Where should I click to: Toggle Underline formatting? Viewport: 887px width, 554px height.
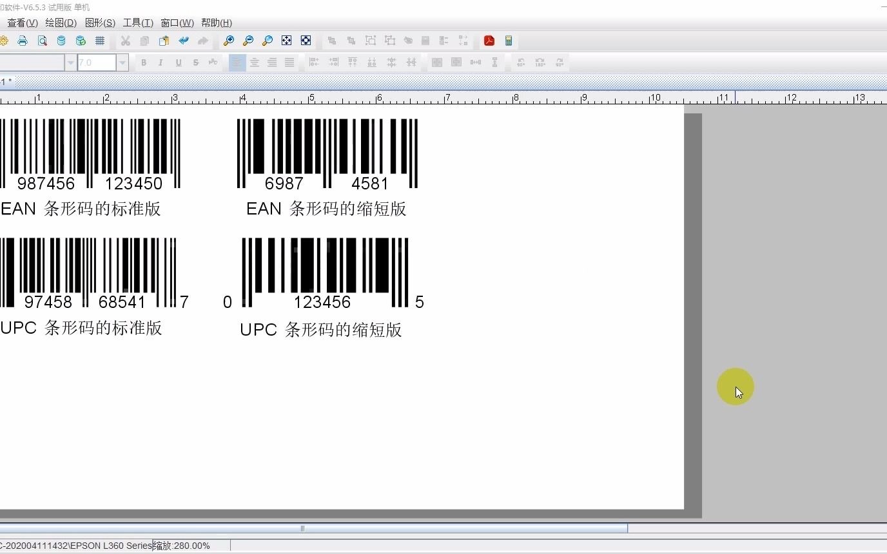[179, 62]
